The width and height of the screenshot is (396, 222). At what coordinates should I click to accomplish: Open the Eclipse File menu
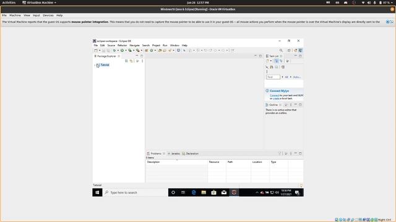point(96,45)
